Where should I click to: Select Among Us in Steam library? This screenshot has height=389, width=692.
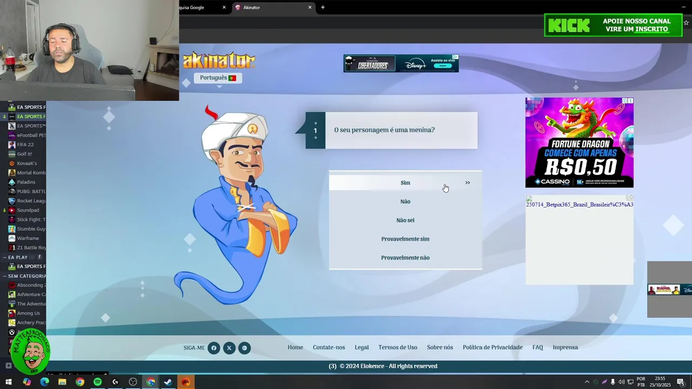click(27, 313)
